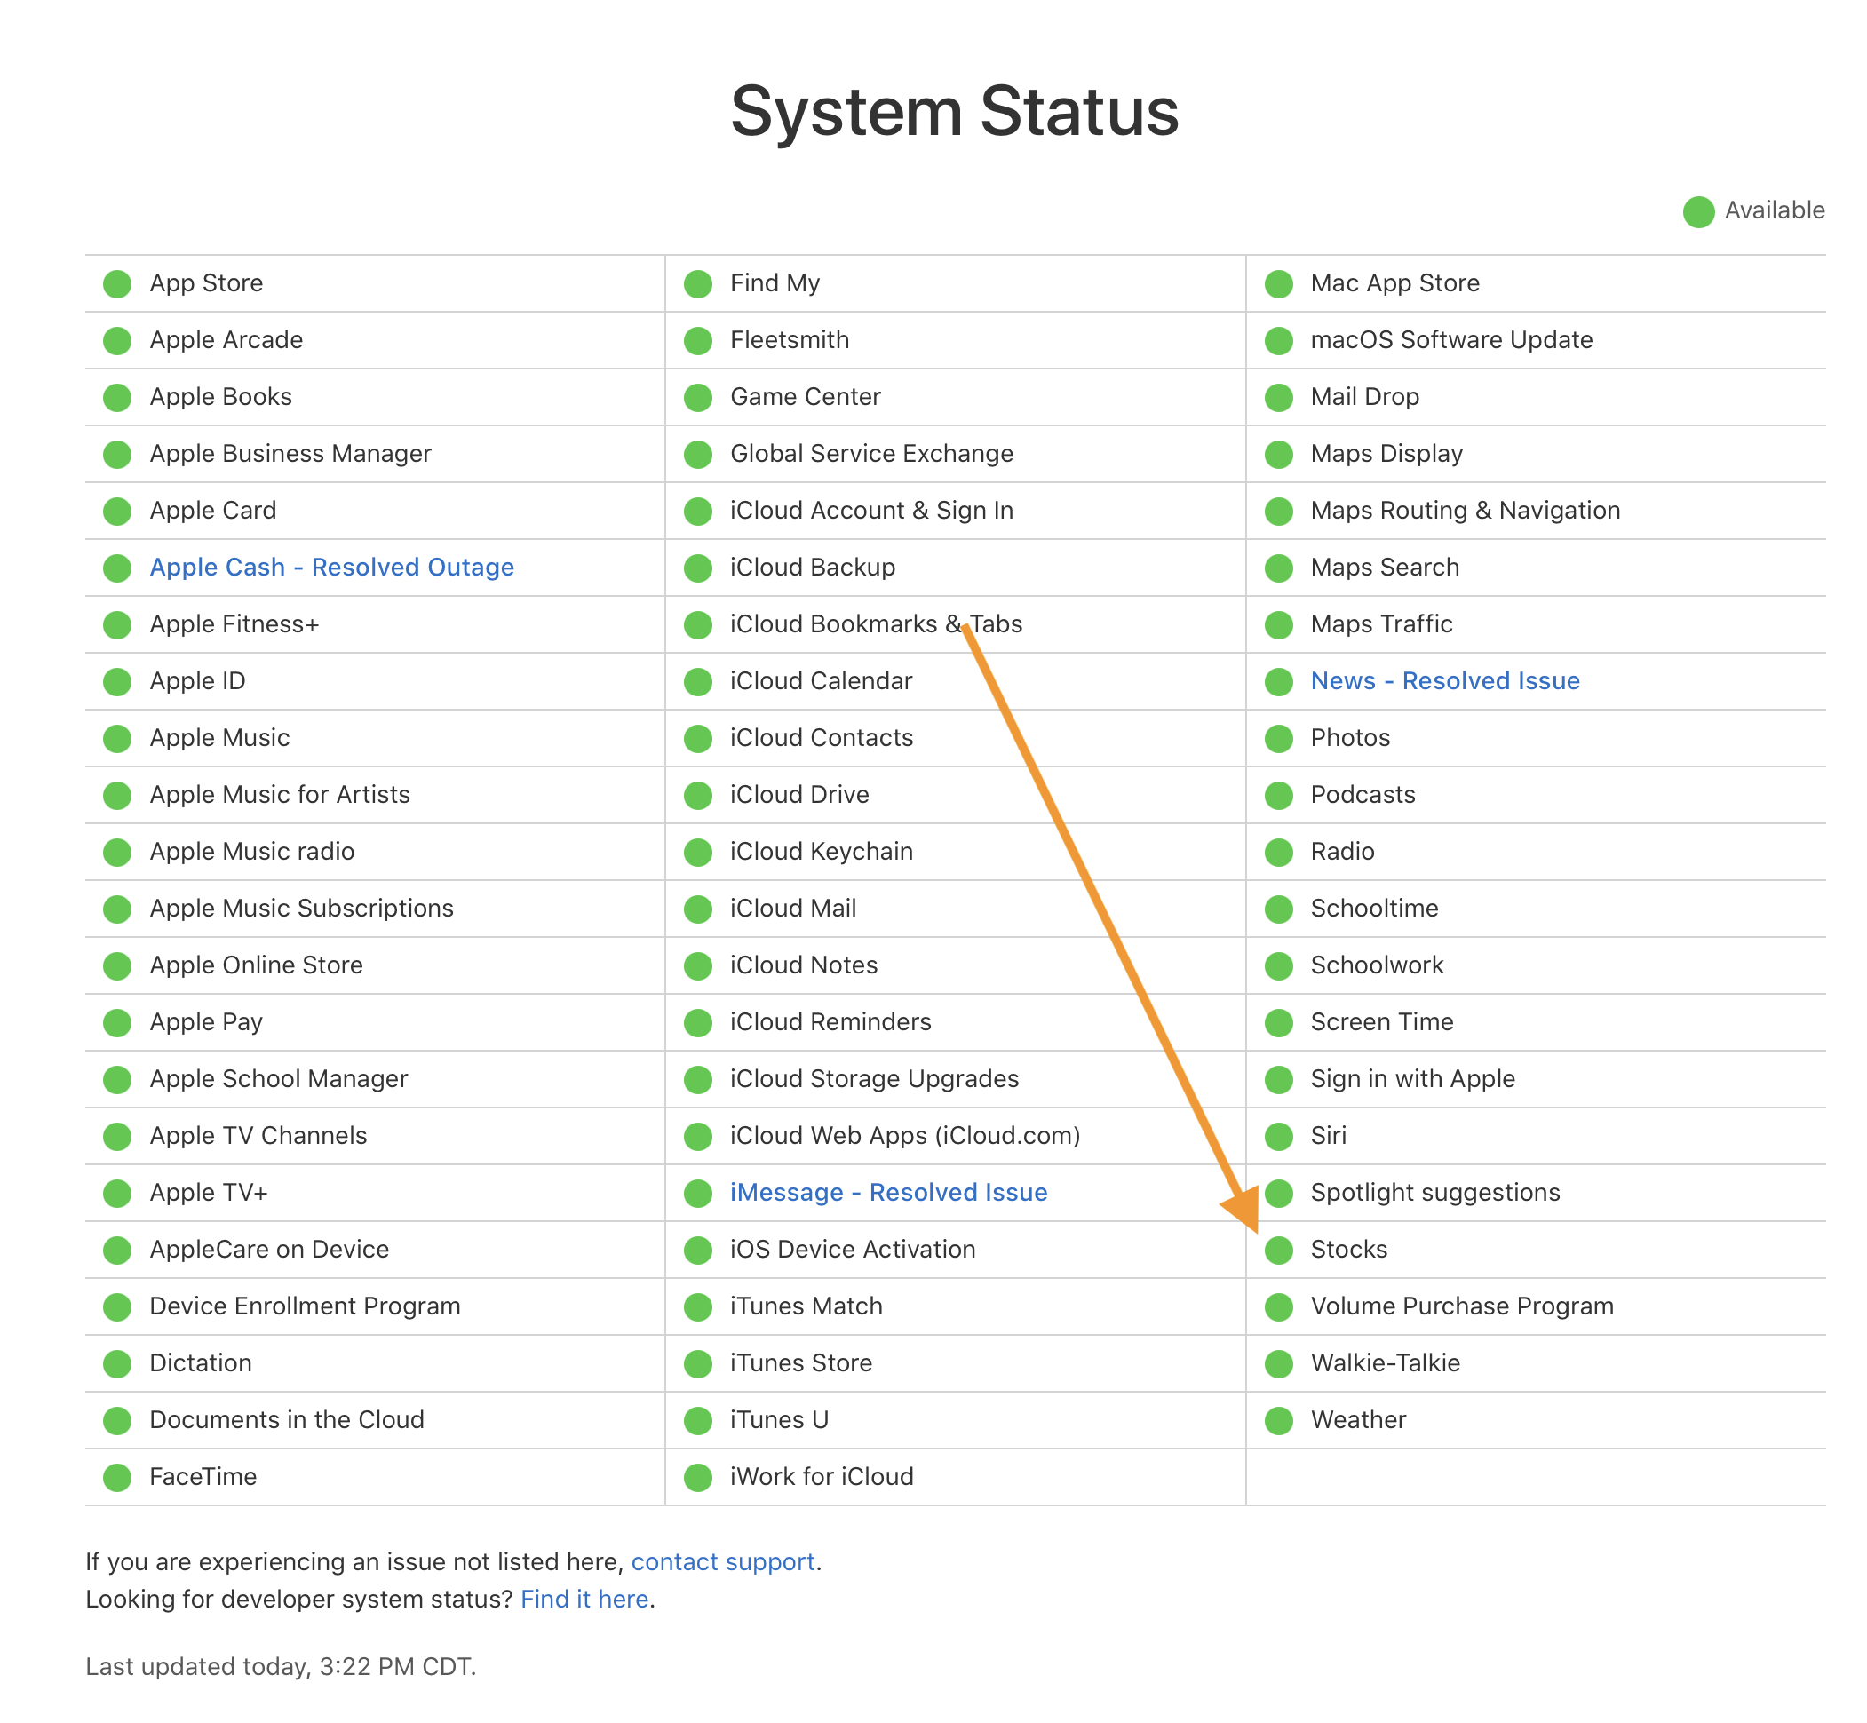Select the Fleetsmith entry
Viewport: 1867px width, 1723px height.
tap(789, 339)
